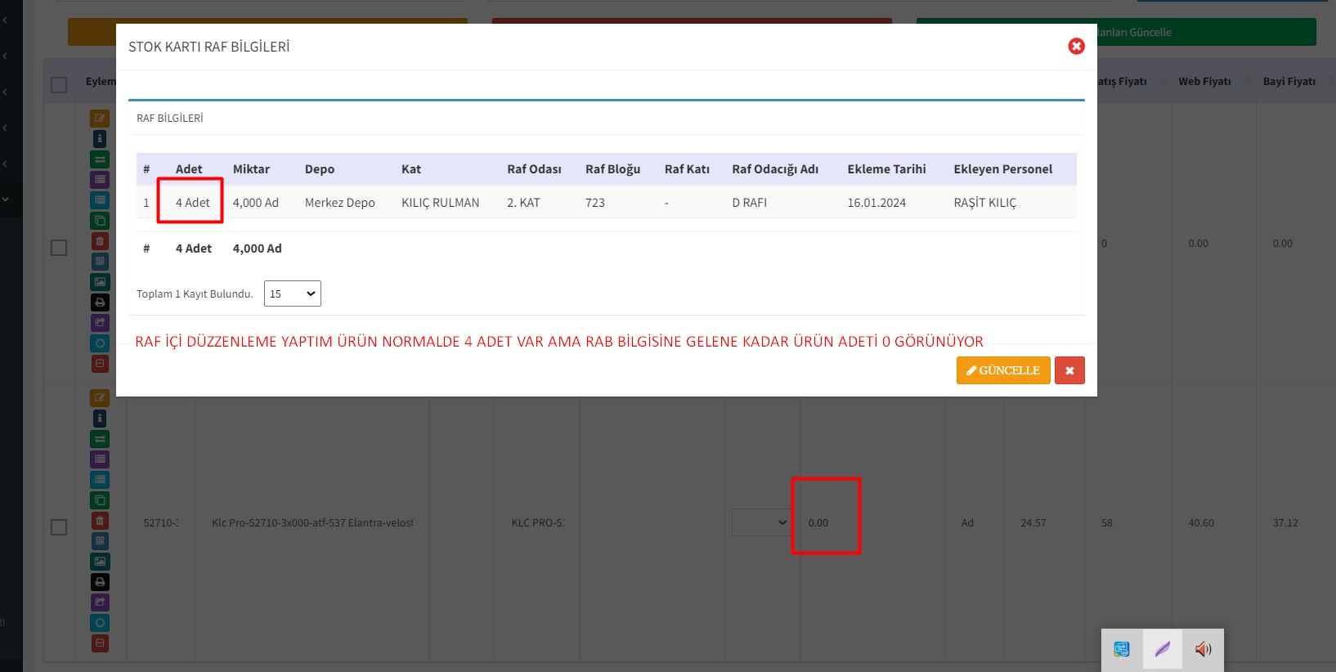The width and height of the screenshot is (1336, 672).
Task: Click the red X cancel button beside GÜNCELLE
Action: (x=1069, y=370)
